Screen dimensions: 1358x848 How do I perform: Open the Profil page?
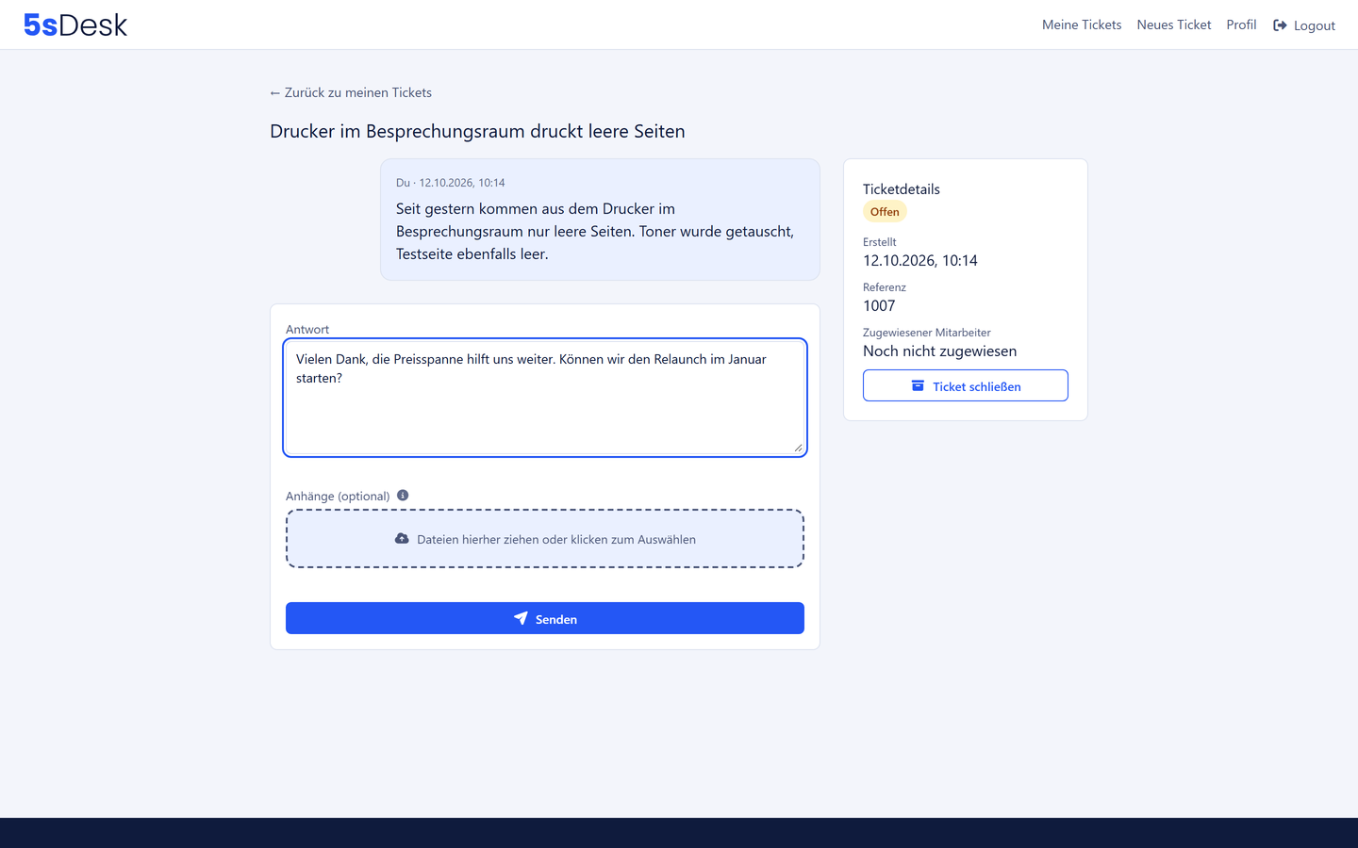[1241, 25]
